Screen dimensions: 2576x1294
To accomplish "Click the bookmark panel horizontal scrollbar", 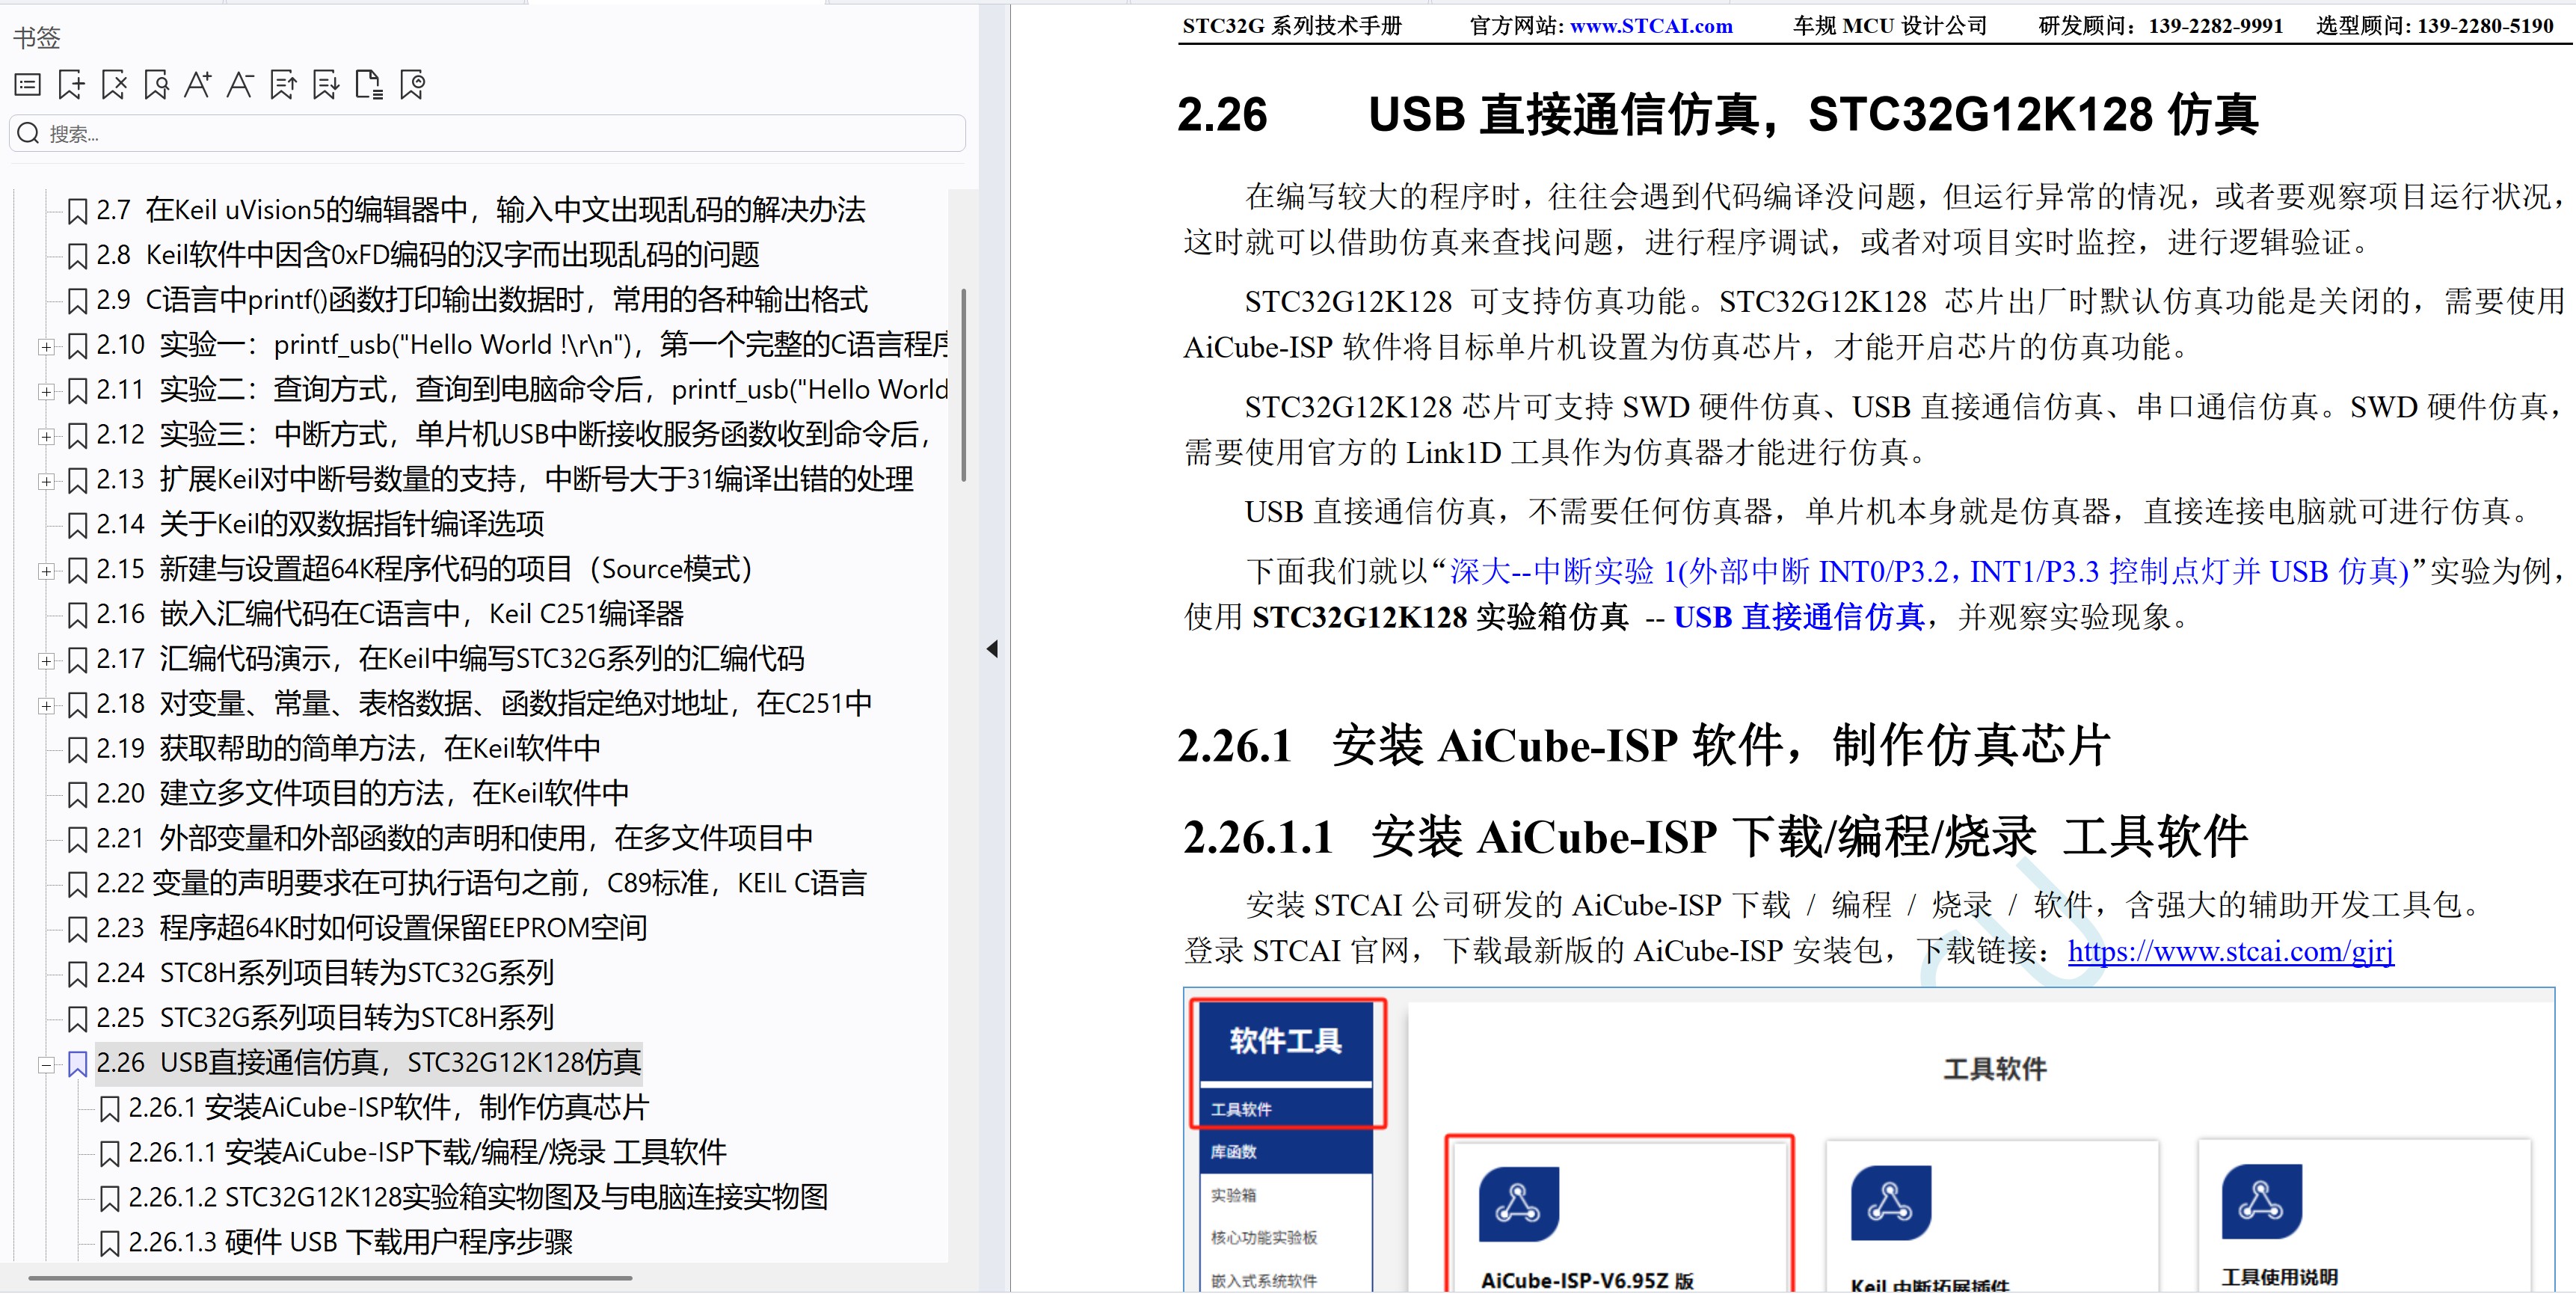I will (330, 1278).
